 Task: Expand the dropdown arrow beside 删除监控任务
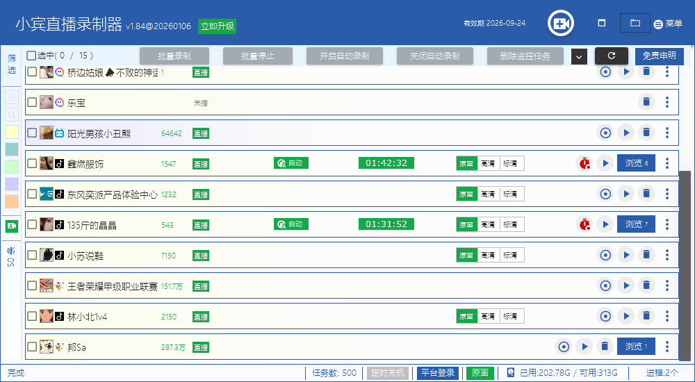coord(579,57)
